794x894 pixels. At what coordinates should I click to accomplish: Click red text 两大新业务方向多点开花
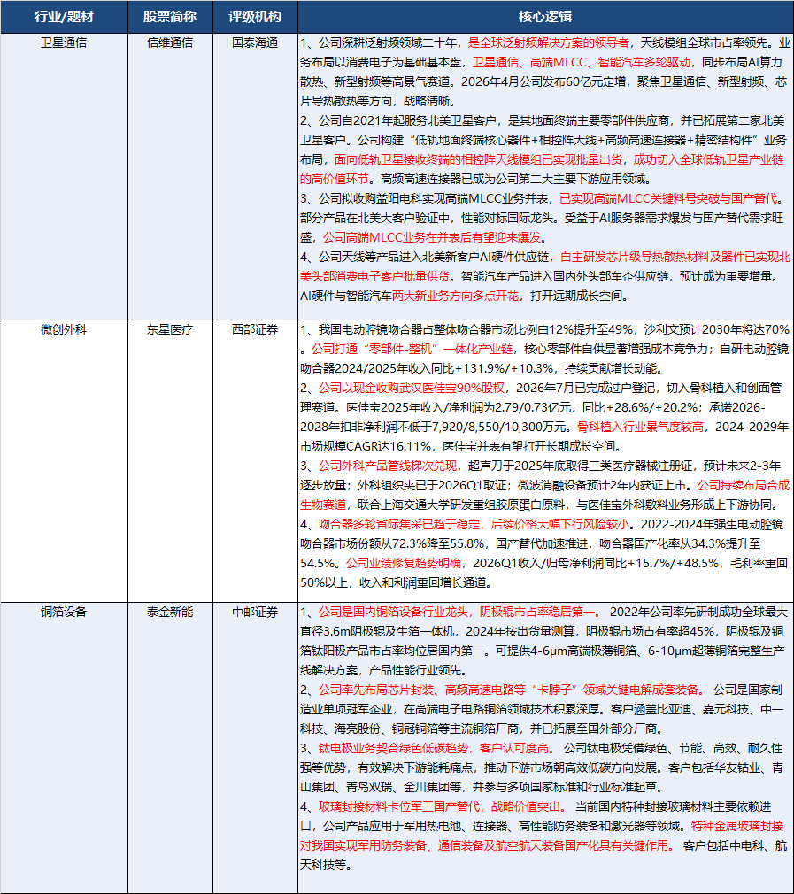[456, 296]
